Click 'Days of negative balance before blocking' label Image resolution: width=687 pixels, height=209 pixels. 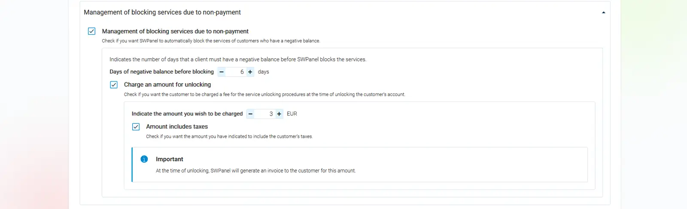(x=161, y=72)
